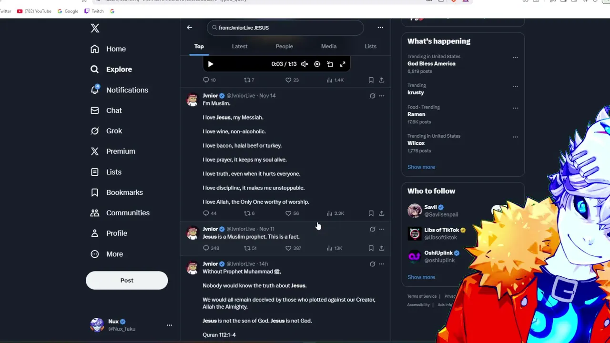Expand video to fullscreen
Screen dimensions: 610x343
tap(342, 64)
